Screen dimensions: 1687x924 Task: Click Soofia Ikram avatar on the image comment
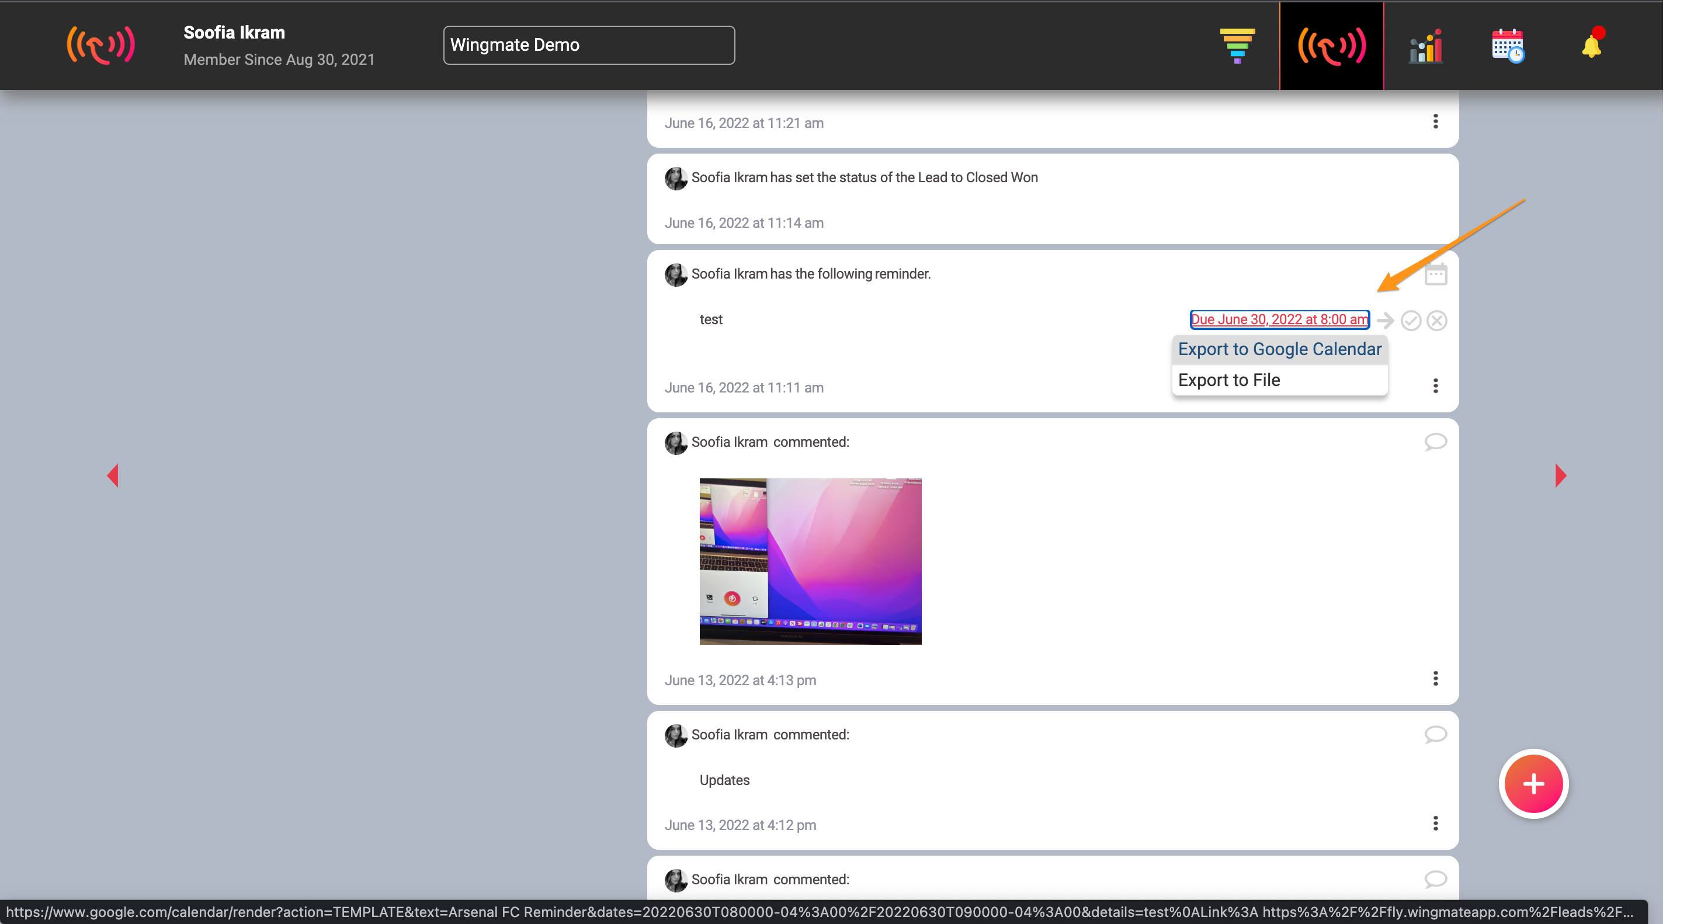point(676,443)
